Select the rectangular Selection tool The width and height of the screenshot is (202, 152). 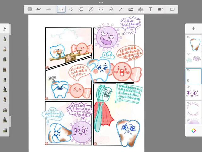coord(61,9)
